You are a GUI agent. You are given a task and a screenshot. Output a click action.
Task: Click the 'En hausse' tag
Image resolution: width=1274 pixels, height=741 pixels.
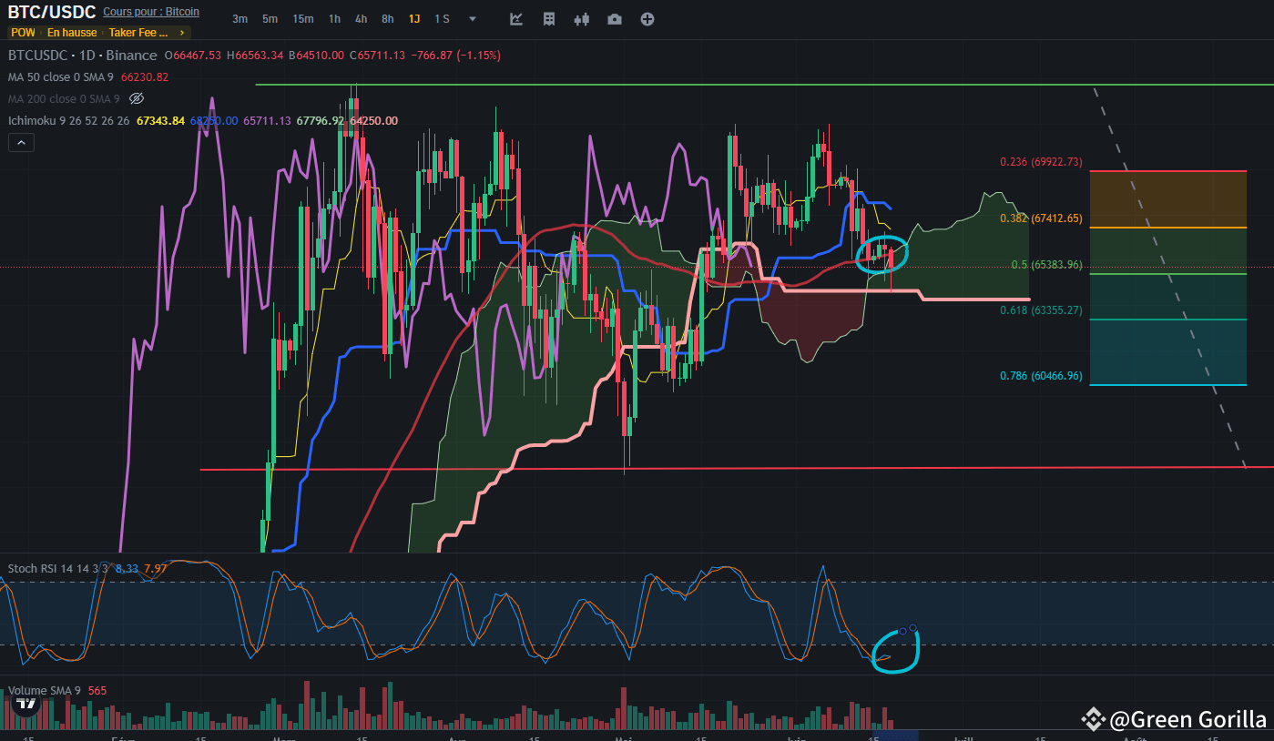coord(72,33)
